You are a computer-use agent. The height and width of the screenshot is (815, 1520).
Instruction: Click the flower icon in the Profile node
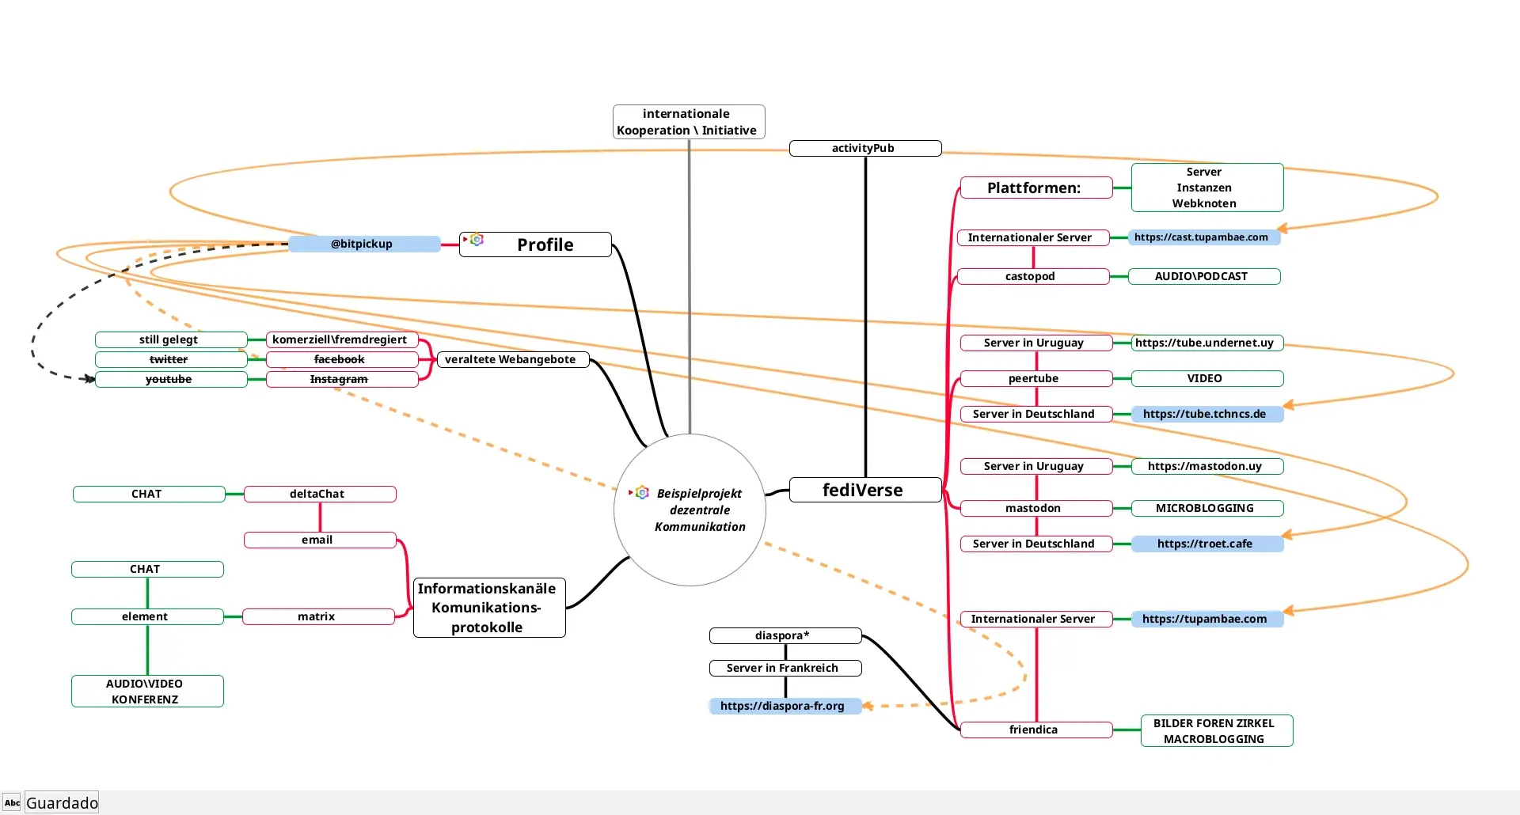coord(477,240)
